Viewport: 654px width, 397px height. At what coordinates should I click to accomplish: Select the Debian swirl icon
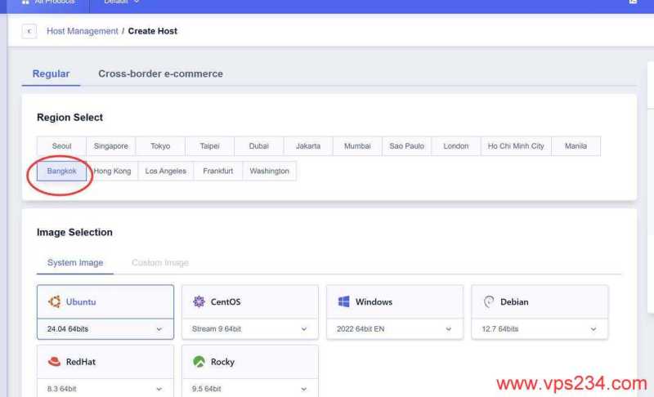[489, 301]
